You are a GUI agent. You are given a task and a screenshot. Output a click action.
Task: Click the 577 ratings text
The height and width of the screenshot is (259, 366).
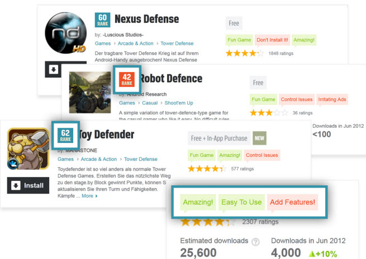point(243,169)
